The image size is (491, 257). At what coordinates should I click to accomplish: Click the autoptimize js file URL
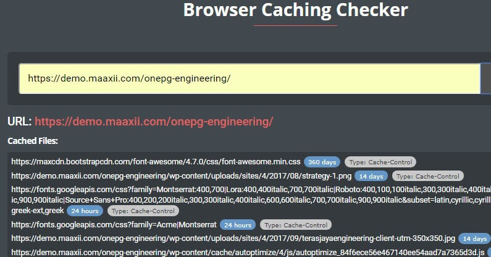click(248, 252)
